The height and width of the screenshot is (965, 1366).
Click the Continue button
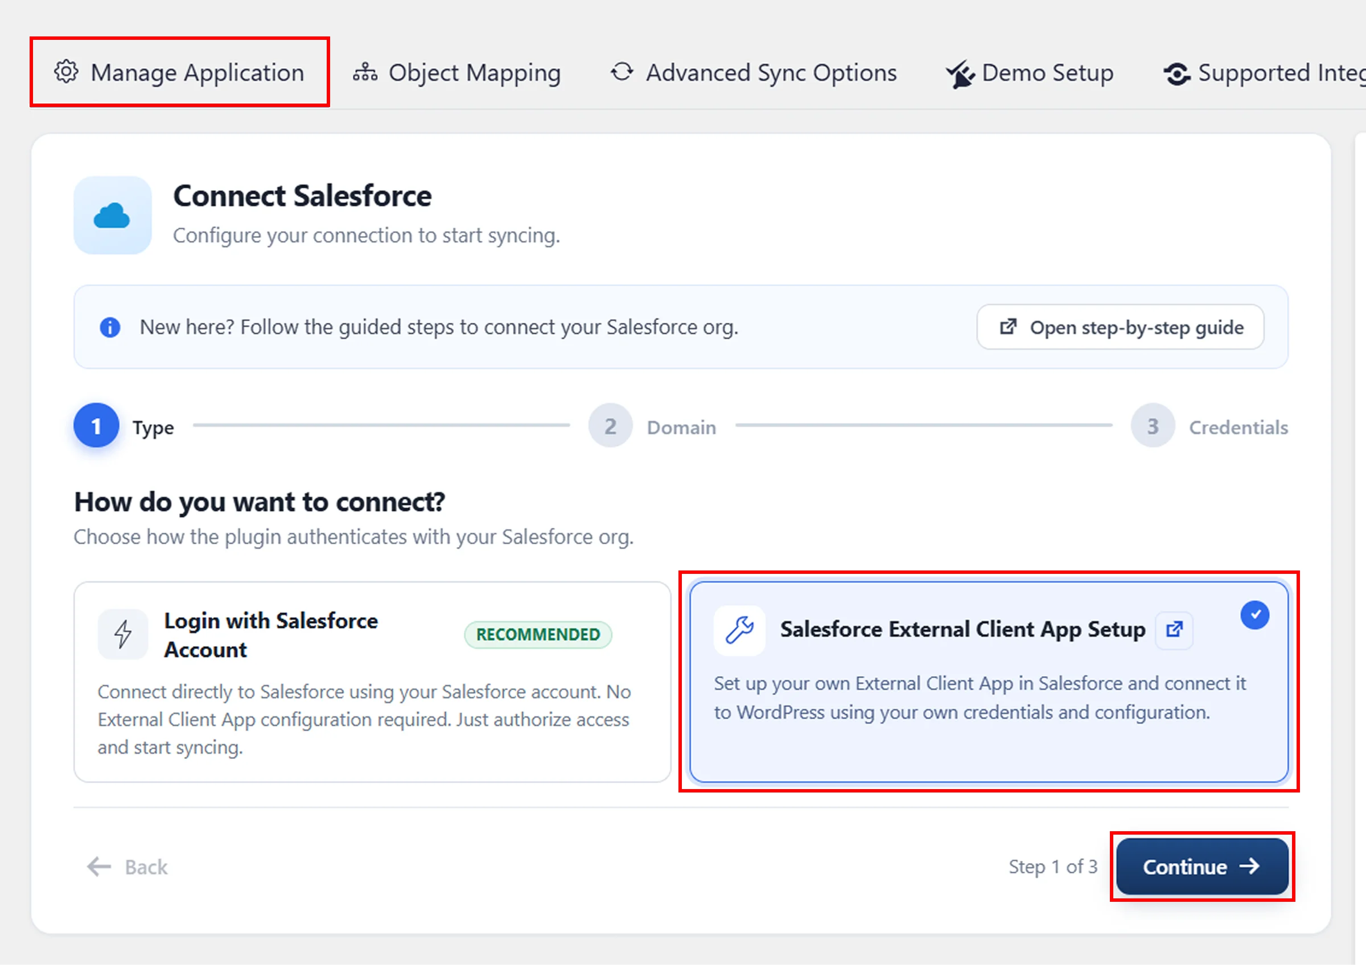click(x=1203, y=867)
